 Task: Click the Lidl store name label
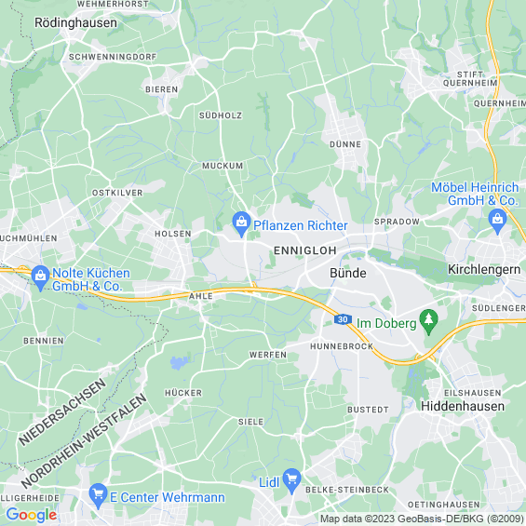tap(269, 482)
